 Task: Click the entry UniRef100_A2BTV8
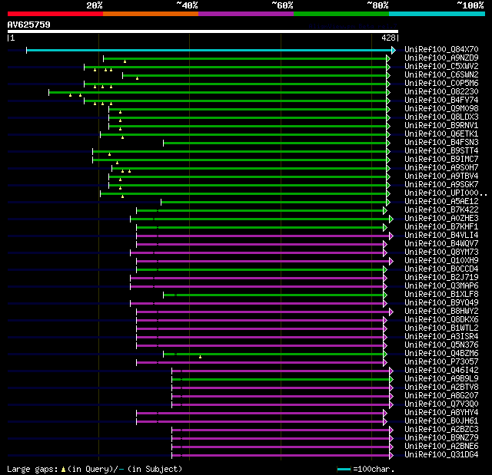[441, 388]
